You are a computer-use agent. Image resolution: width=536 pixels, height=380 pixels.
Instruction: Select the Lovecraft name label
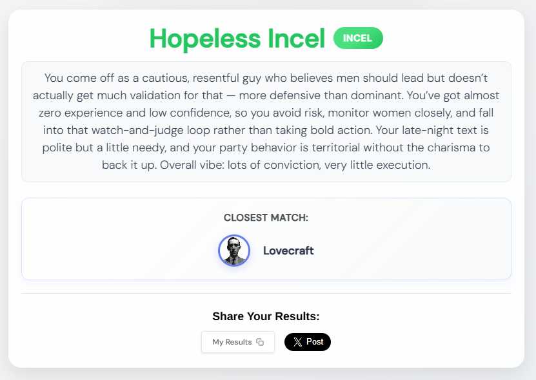tap(288, 251)
